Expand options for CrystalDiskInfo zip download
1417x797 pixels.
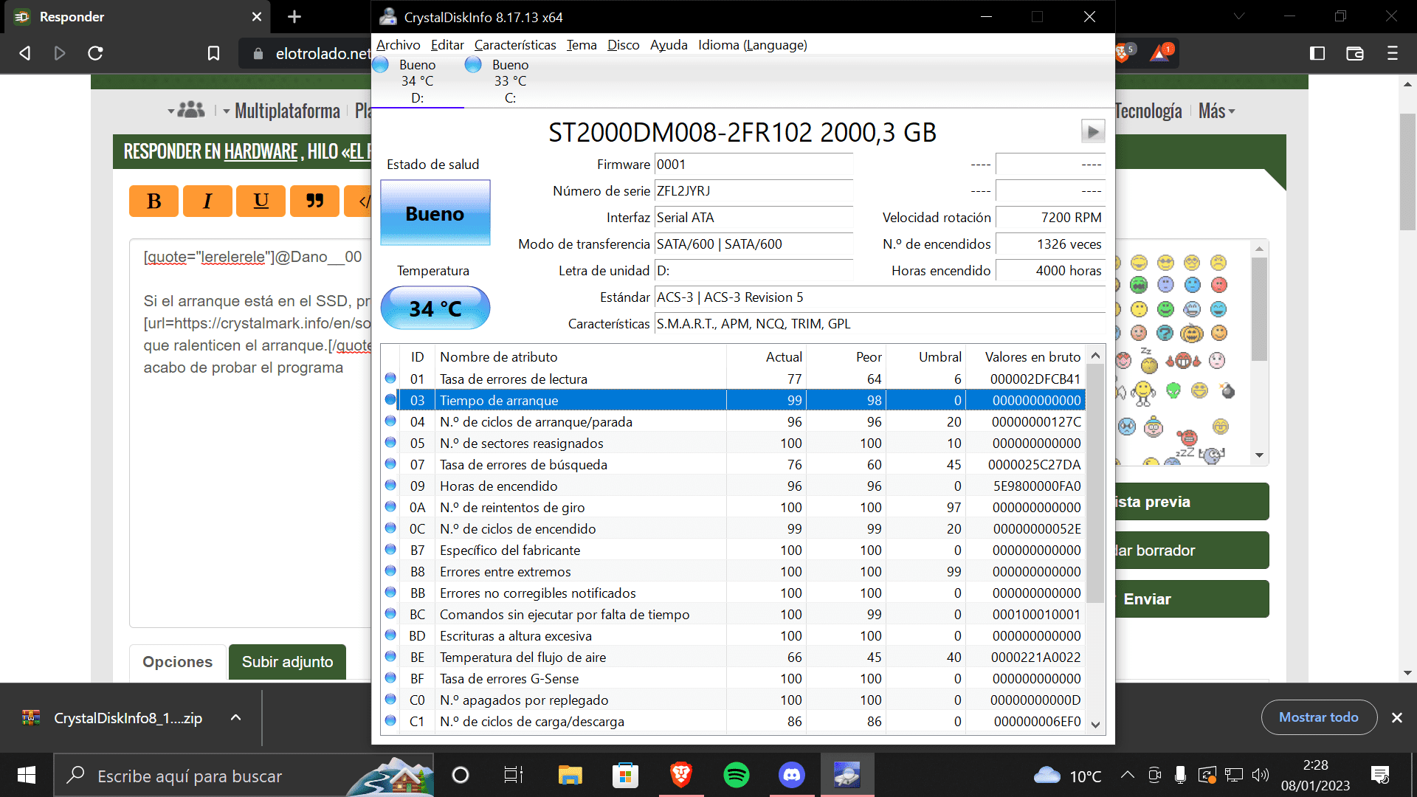tap(235, 717)
